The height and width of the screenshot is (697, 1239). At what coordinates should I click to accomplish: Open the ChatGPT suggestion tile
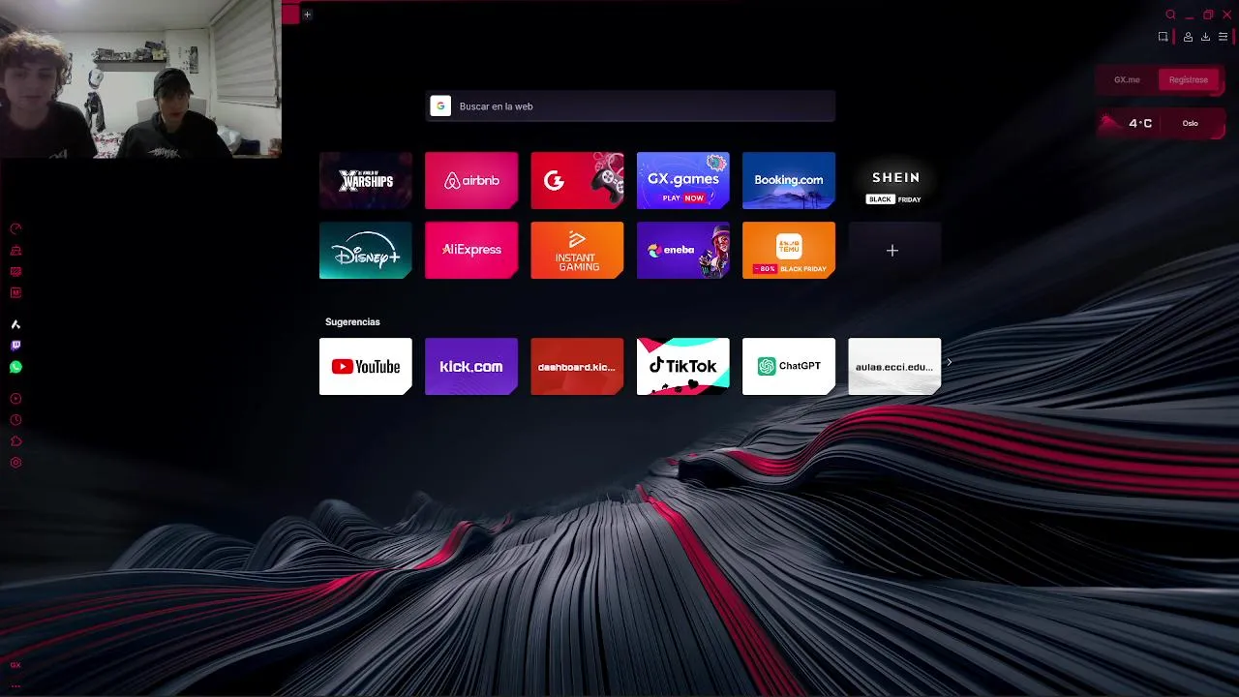pos(789,367)
